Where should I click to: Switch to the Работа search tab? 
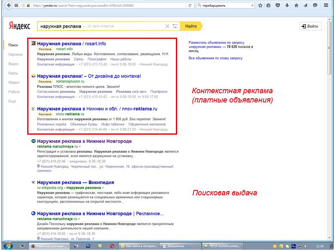coord(14,92)
